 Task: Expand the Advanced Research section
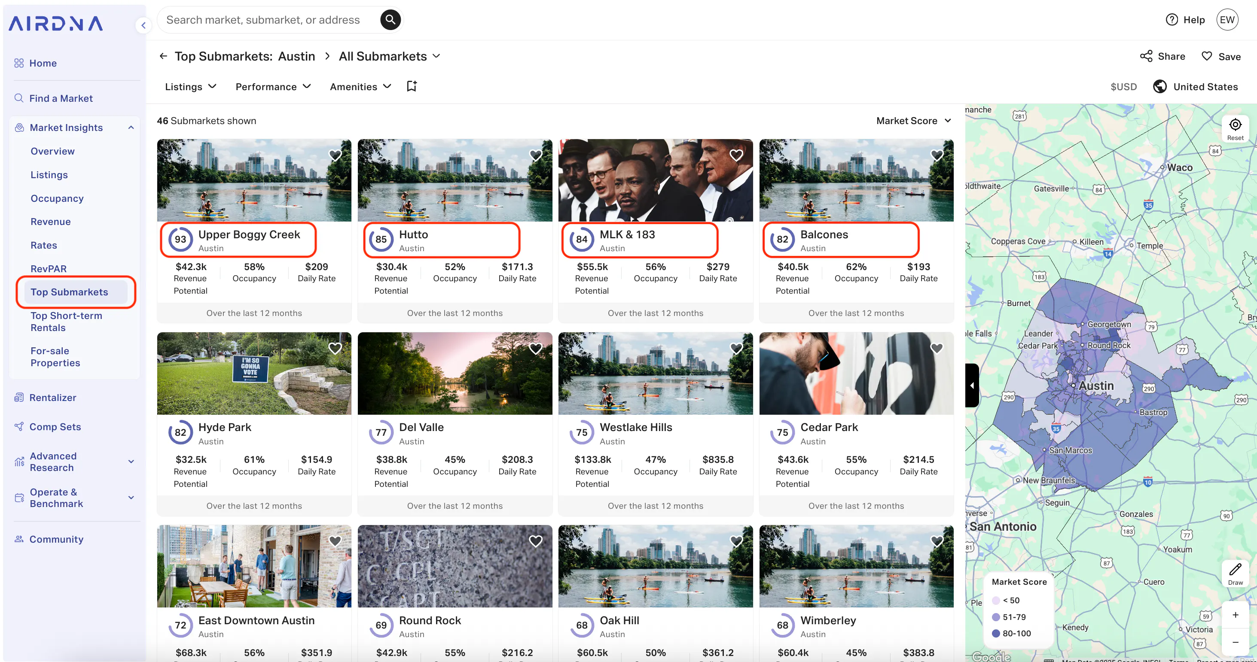coord(131,461)
